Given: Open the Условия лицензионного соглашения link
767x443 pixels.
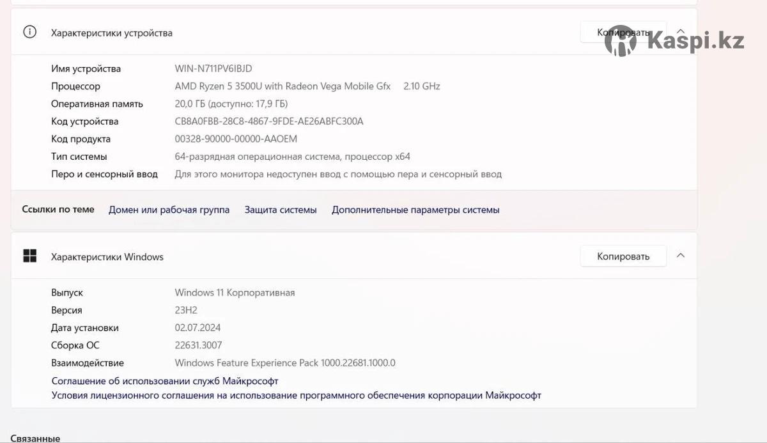Looking at the screenshot, I should (x=296, y=396).
